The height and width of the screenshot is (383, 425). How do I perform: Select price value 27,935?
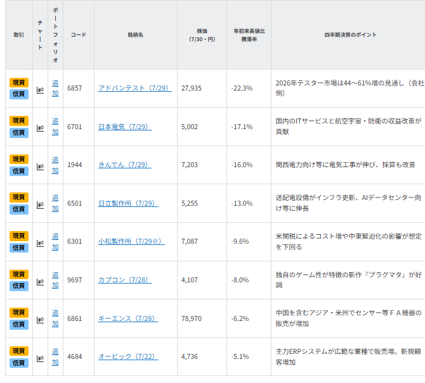coord(192,88)
